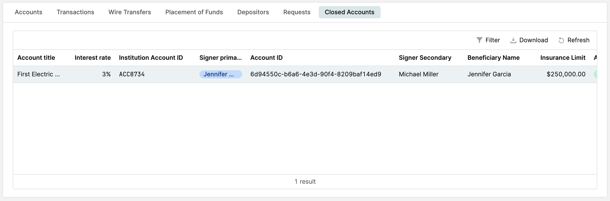Select the First Electric account row title
Image resolution: width=610 pixels, height=201 pixels.
point(39,74)
